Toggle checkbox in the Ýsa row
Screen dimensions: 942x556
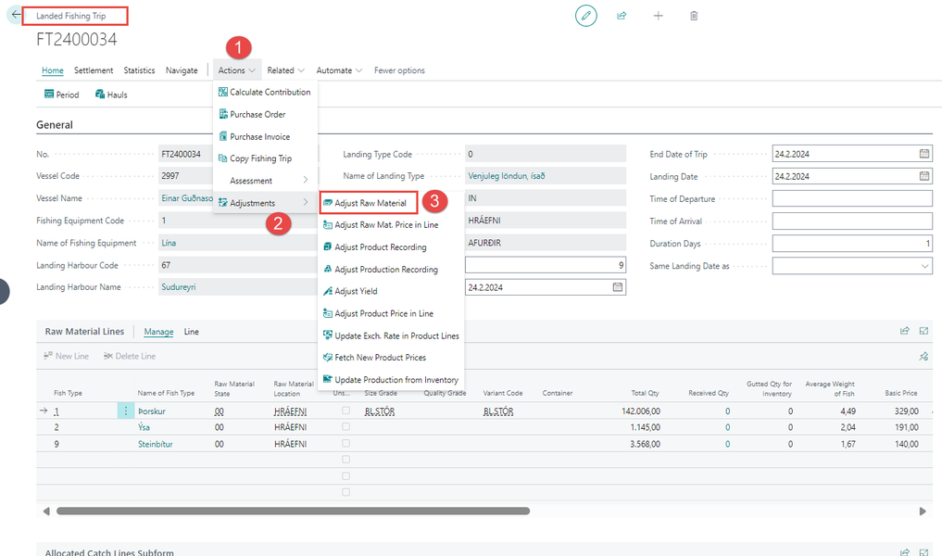346,427
